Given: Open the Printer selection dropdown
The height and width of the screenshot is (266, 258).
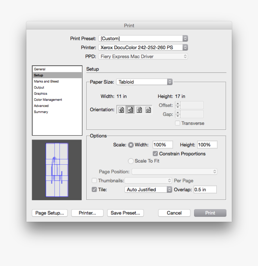Looking at the screenshot, I should pos(143,47).
